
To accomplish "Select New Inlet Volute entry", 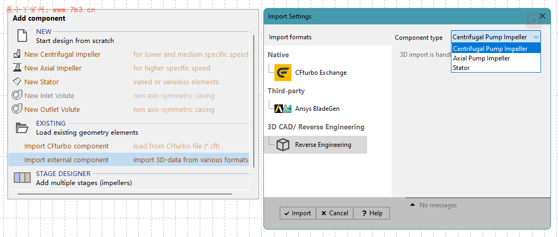I will pyautogui.click(x=49, y=95).
